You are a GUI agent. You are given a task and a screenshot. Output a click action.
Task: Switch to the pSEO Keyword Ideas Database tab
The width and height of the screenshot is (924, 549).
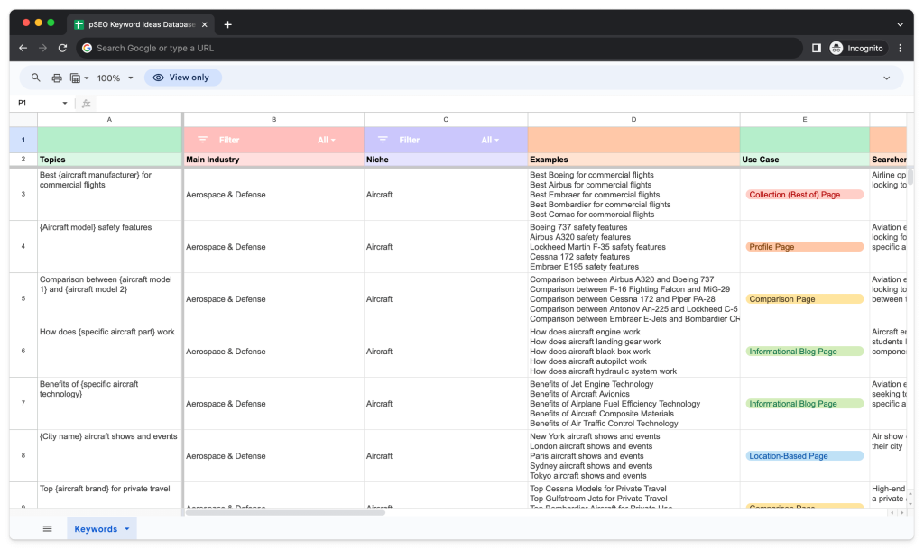pyautogui.click(x=135, y=25)
